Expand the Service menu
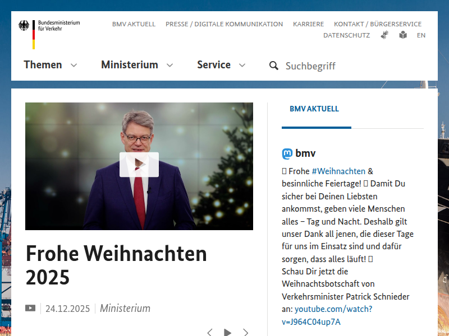Viewport: 449px width, 336px height. (221, 65)
